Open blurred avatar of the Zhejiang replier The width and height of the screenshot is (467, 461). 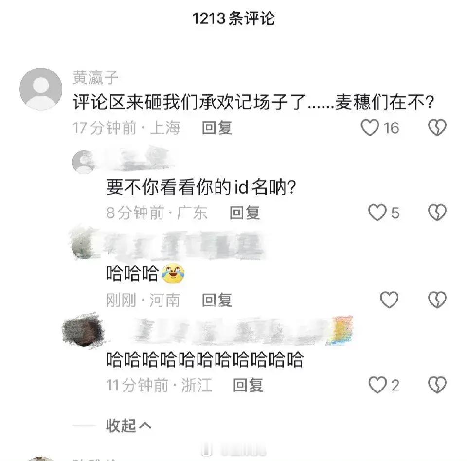coord(83,331)
